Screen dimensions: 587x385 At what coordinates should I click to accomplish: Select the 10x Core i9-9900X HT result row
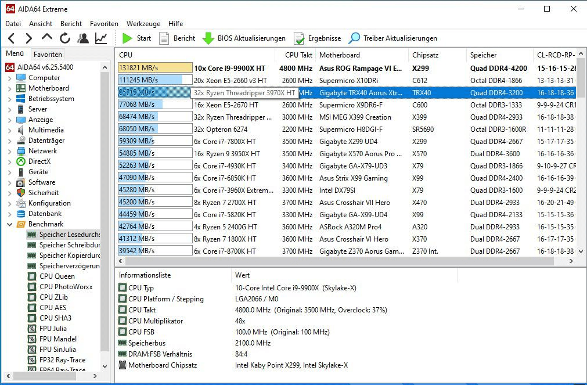pyautogui.click(x=347, y=68)
